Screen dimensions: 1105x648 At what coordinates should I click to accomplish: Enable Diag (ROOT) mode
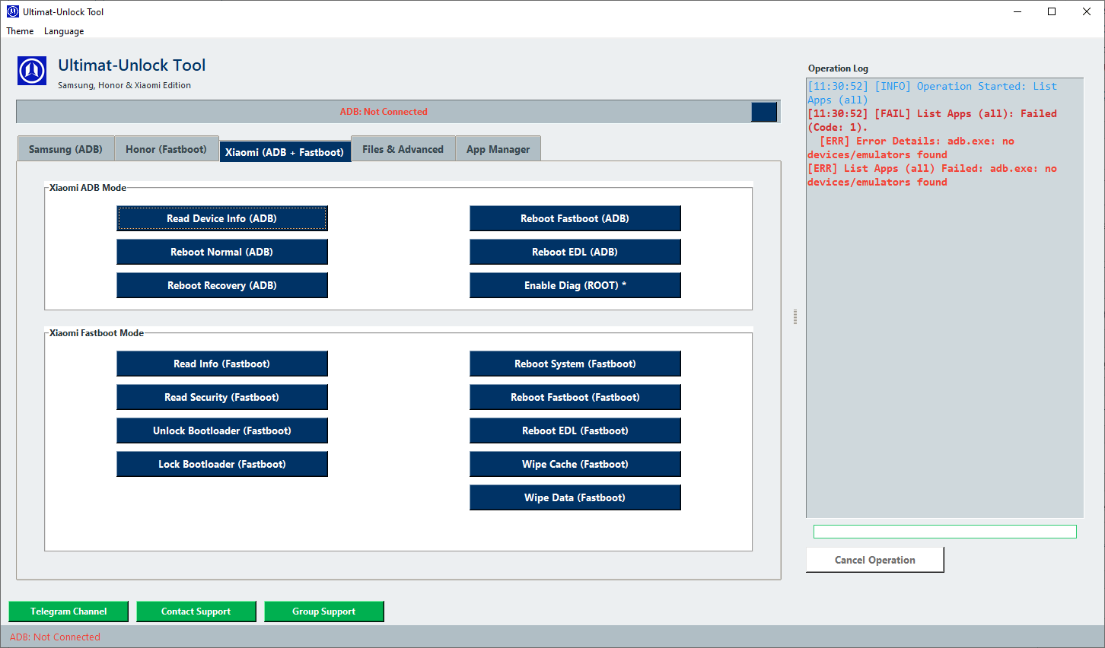pos(575,285)
